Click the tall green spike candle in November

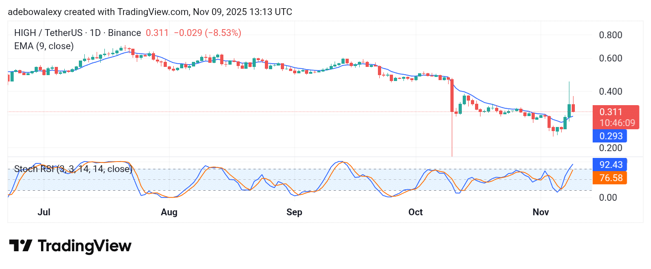tap(569, 109)
